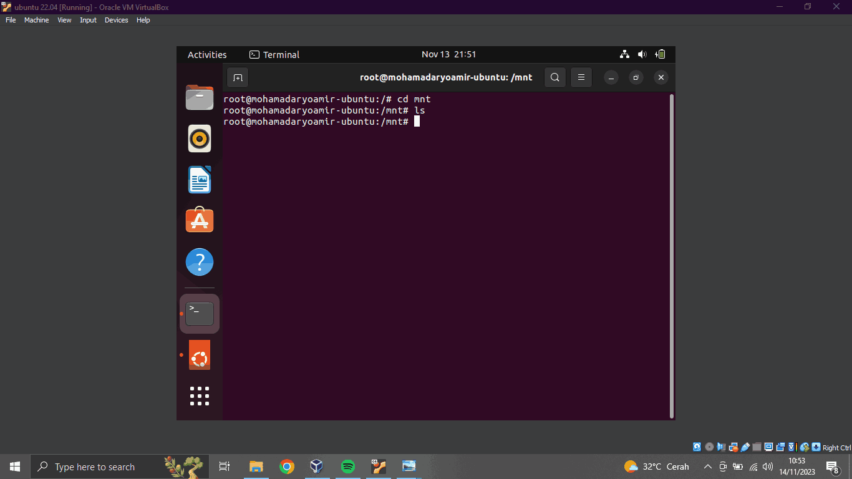Minimize the Ubuntu terminal window
This screenshot has width=852, height=479.
click(x=611, y=78)
